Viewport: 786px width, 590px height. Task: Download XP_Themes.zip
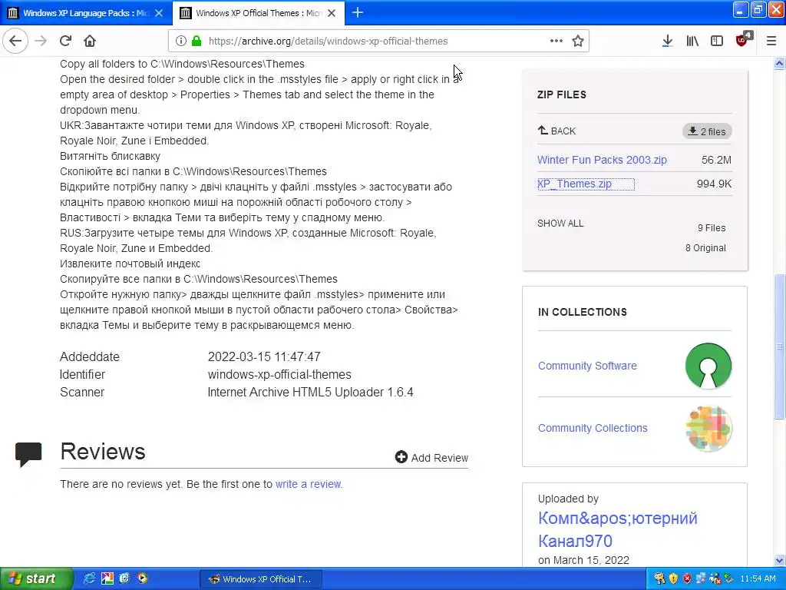point(574,184)
